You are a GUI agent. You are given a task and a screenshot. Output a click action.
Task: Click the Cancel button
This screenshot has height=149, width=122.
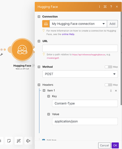pyautogui.click(x=104, y=145)
